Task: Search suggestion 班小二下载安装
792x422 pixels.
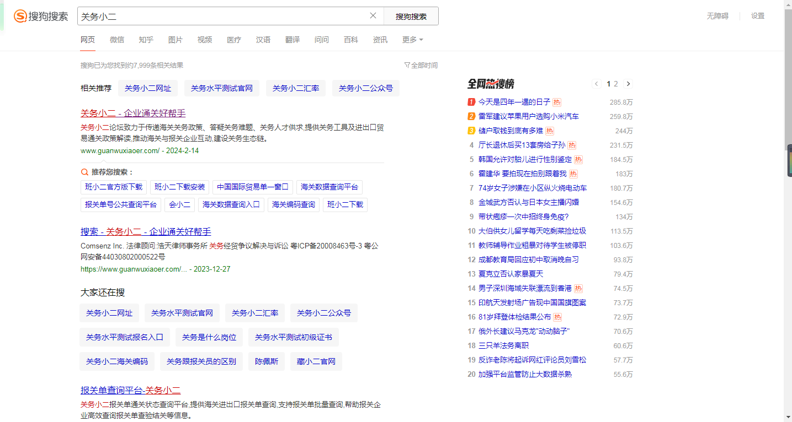Action: [180, 187]
